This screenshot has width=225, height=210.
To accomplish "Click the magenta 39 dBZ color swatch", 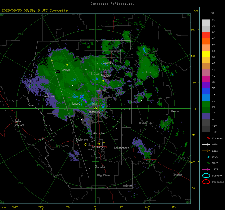I will pos(206,79).
